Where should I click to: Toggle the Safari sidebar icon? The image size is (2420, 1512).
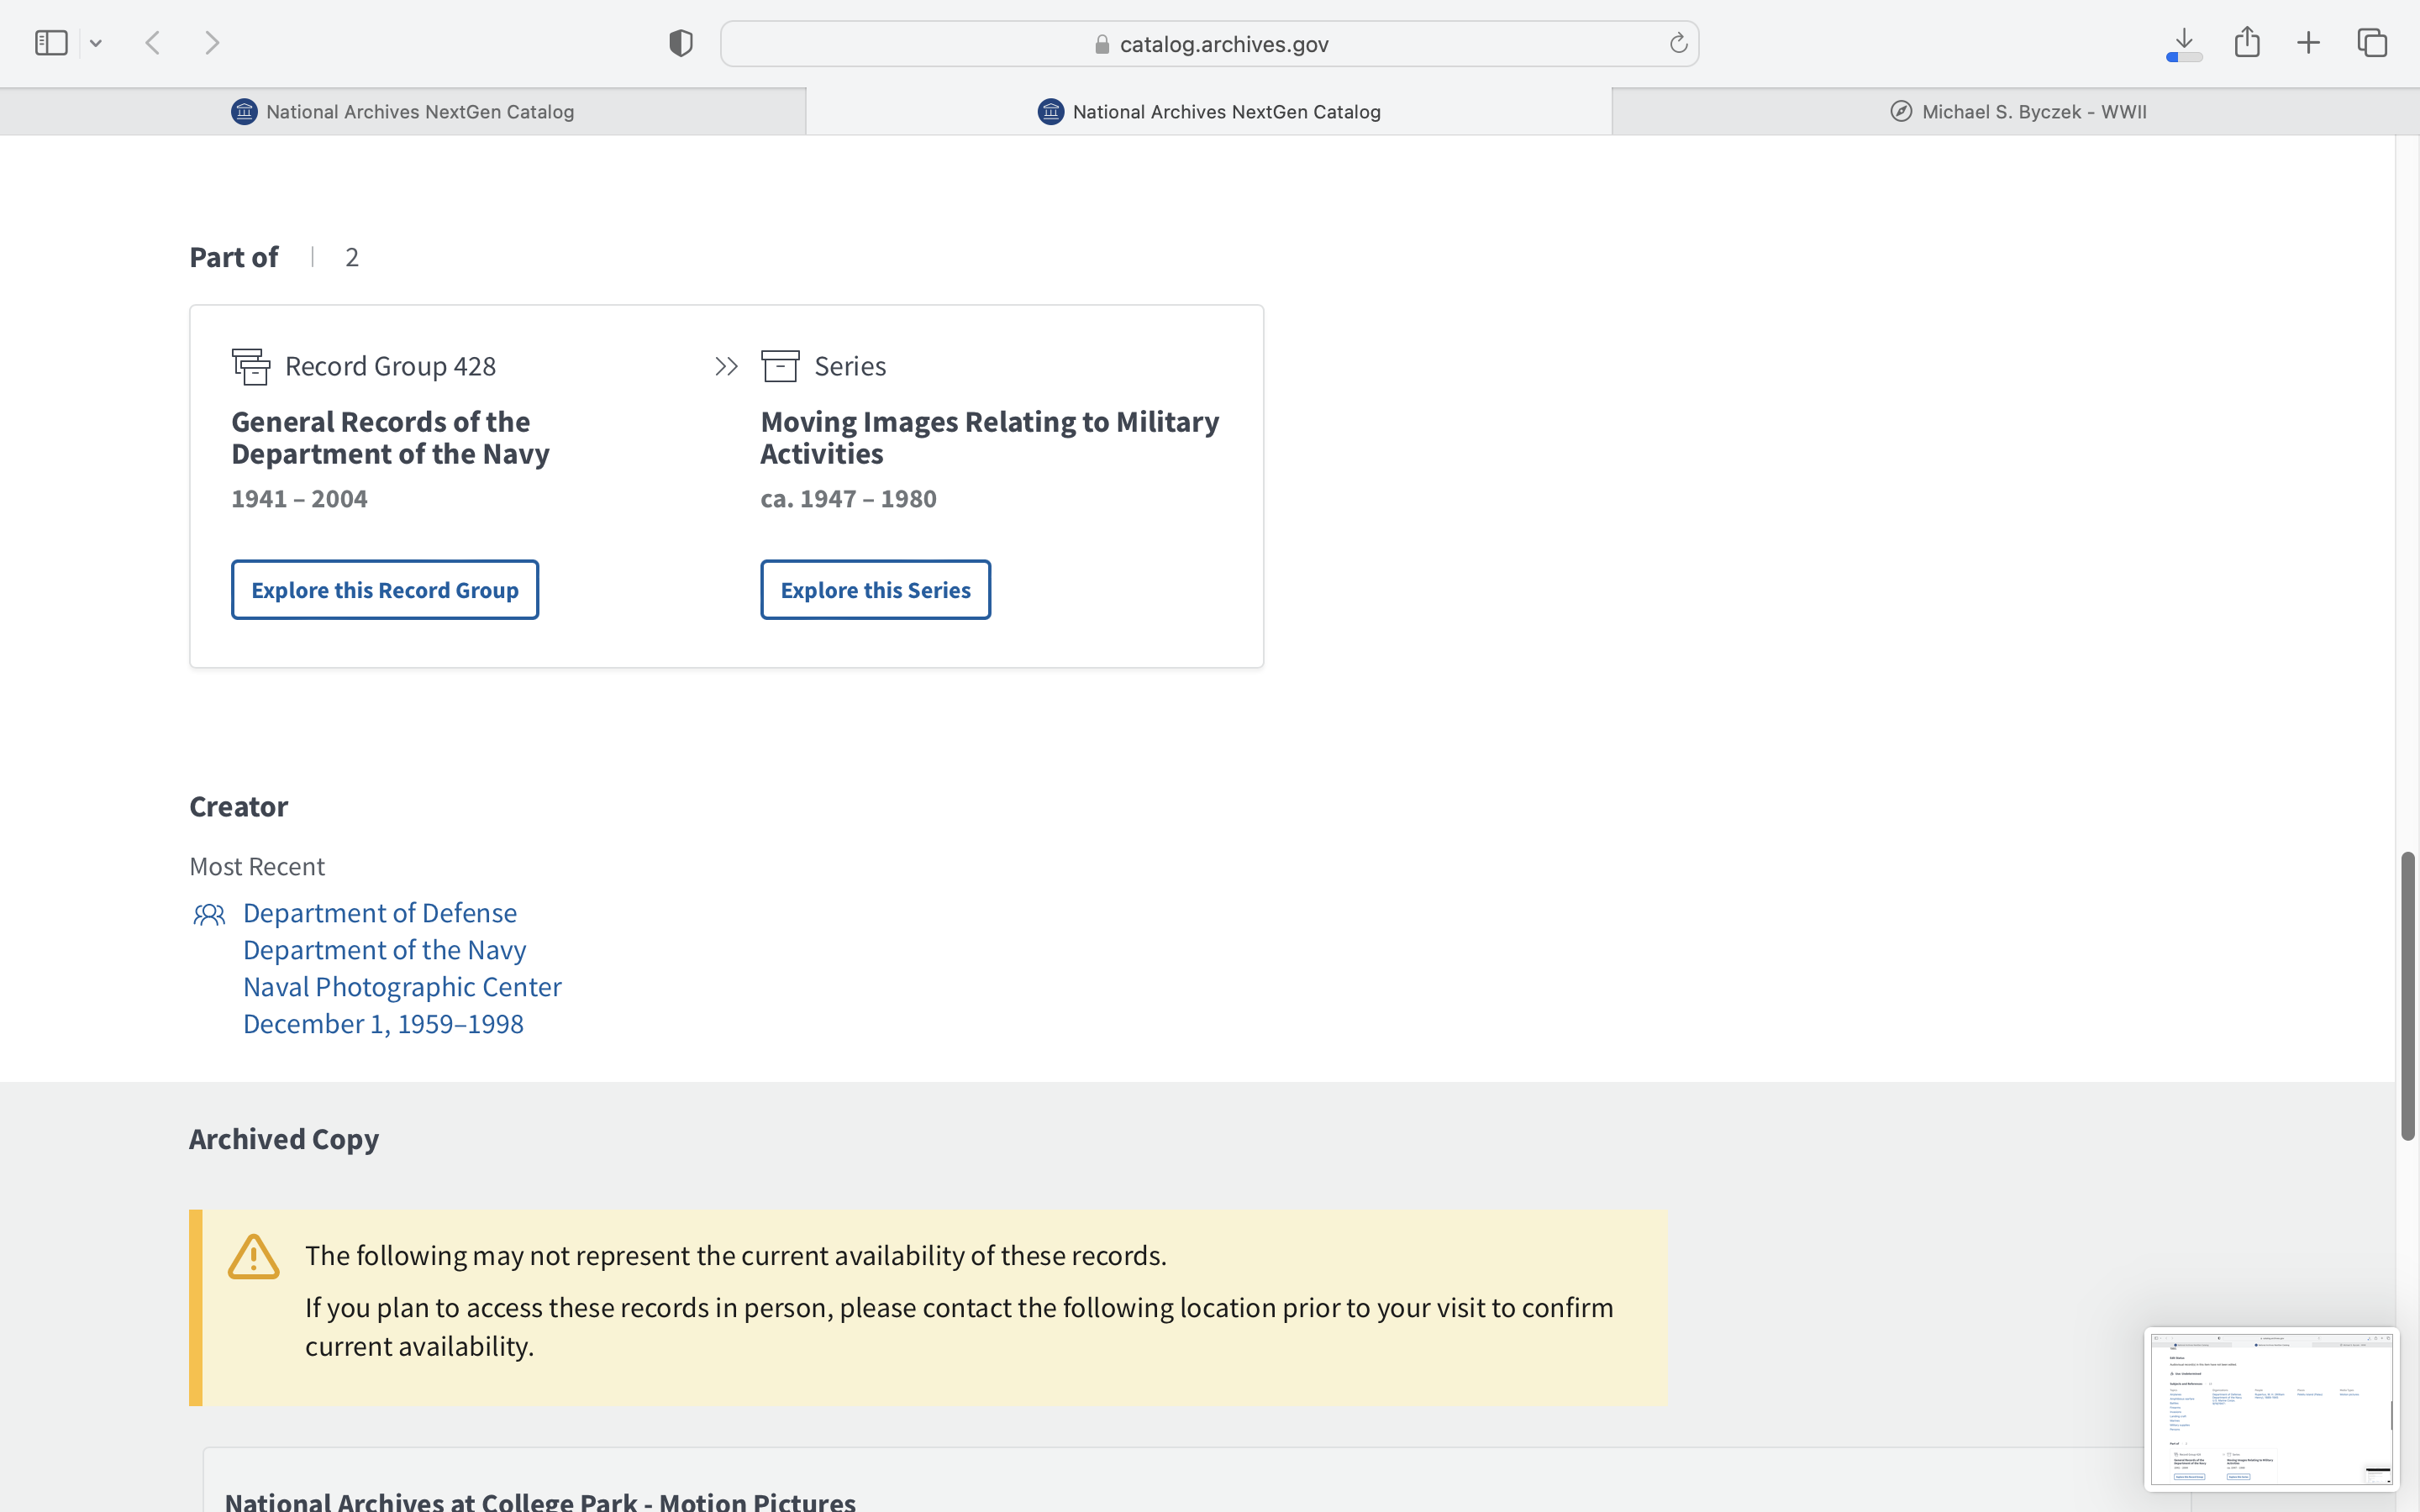[x=51, y=43]
